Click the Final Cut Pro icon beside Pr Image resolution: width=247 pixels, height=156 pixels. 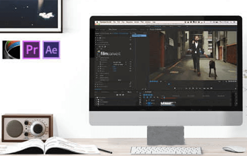coord(11,50)
